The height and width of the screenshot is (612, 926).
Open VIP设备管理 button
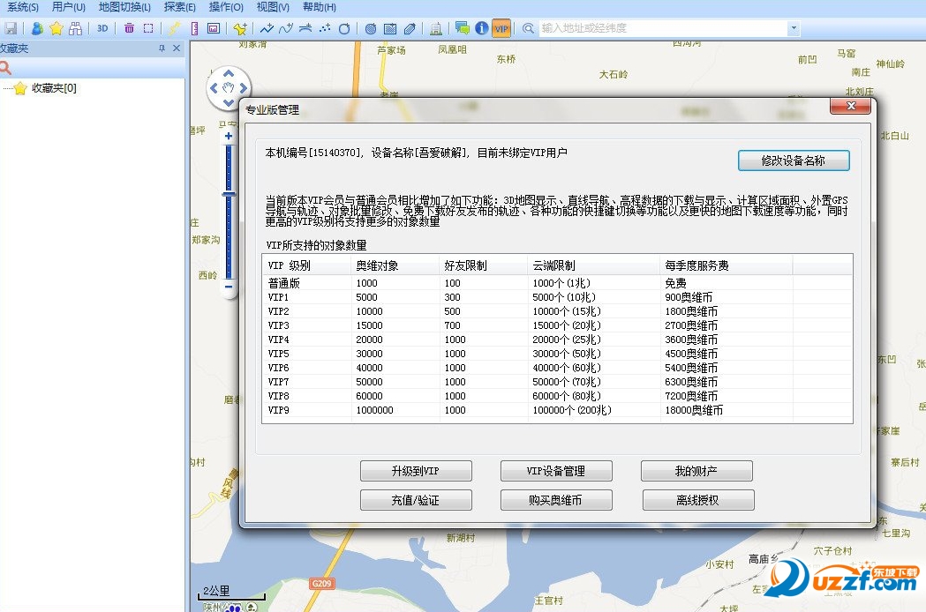pyautogui.click(x=556, y=471)
